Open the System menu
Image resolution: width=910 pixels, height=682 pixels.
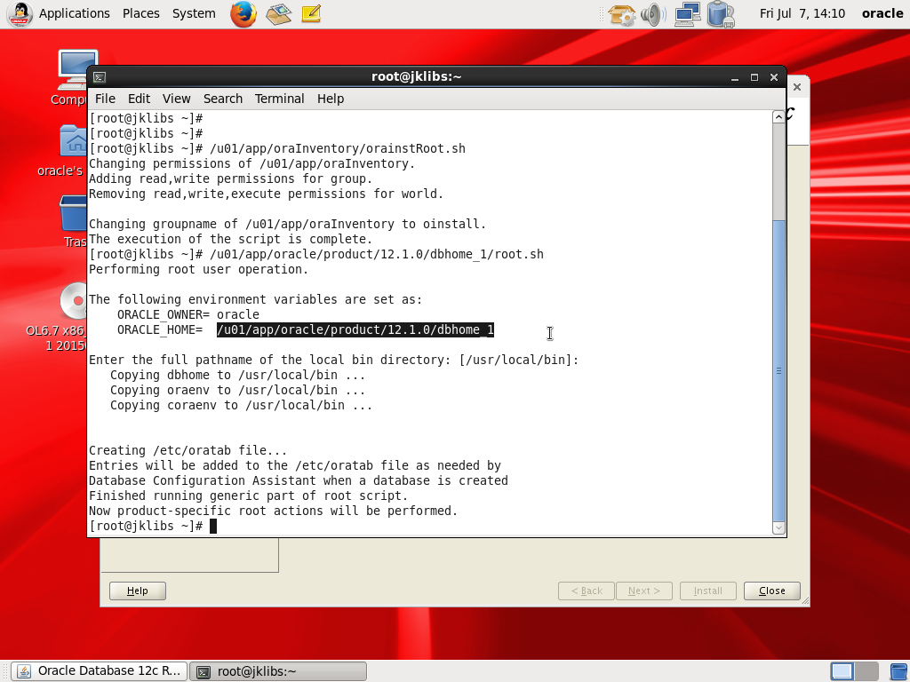[x=194, y=13]
